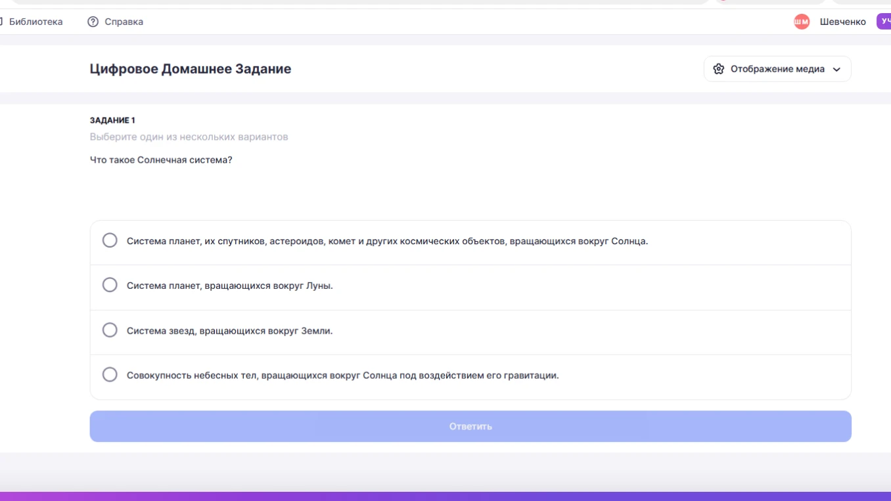
Task: Click the ЗАДАНИЕ 1 label
Action: (112, 120)
